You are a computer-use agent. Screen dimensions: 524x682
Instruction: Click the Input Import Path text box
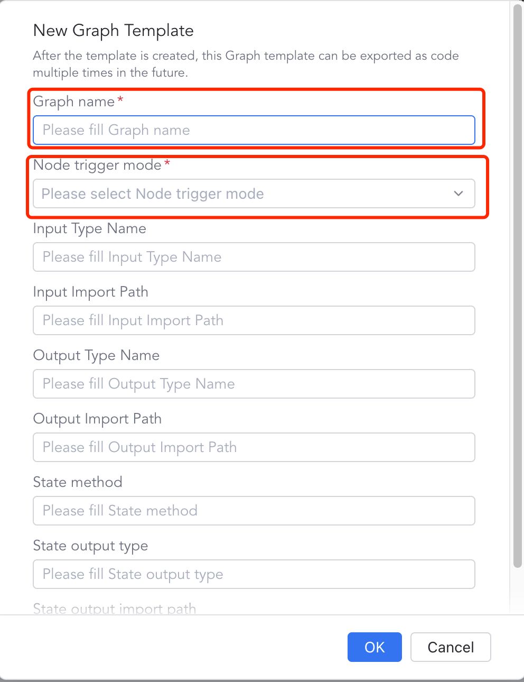pos(254,320)
